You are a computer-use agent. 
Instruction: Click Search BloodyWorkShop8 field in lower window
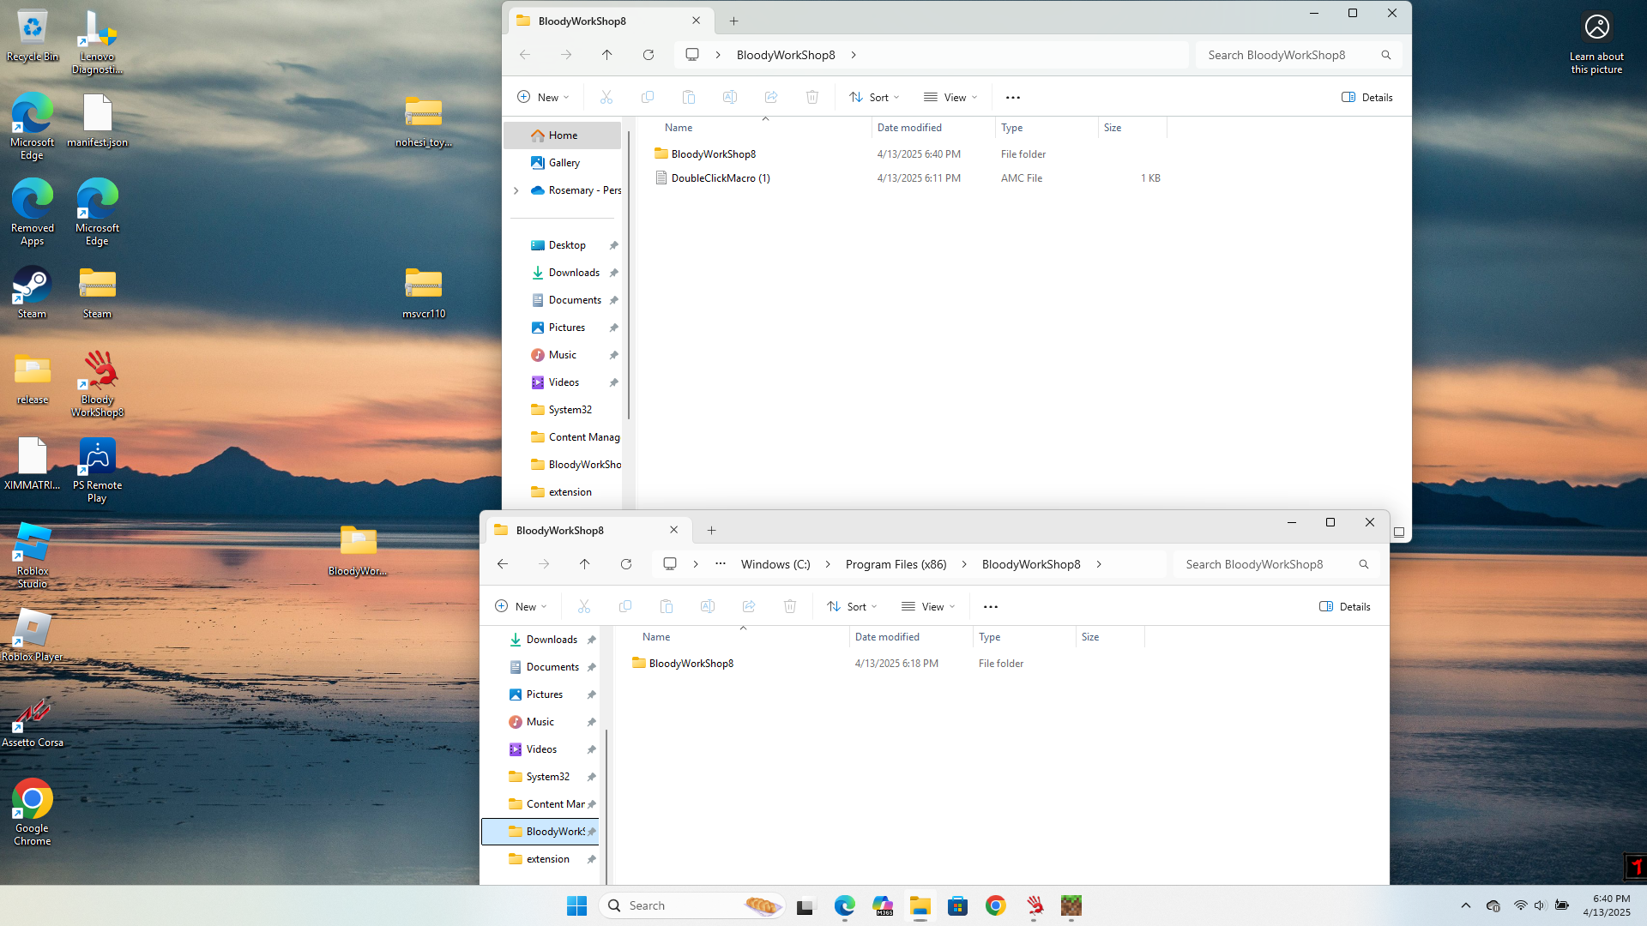point(1263,564)
